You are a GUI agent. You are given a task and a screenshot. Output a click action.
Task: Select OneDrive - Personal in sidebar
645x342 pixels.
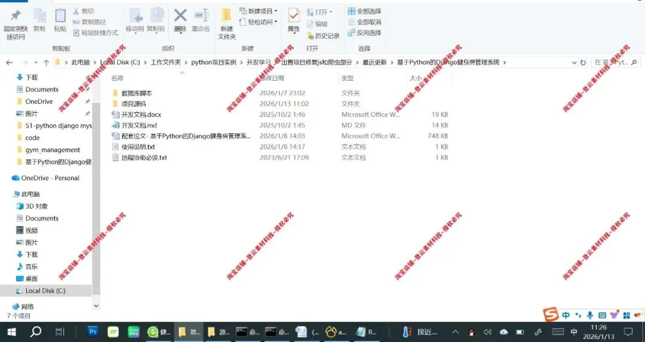[50, 178]
